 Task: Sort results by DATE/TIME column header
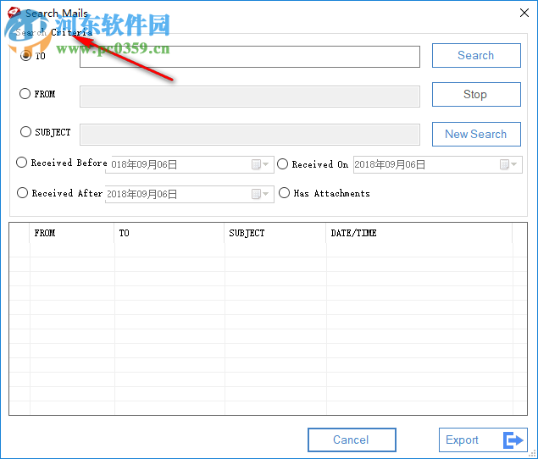point(419,233)
